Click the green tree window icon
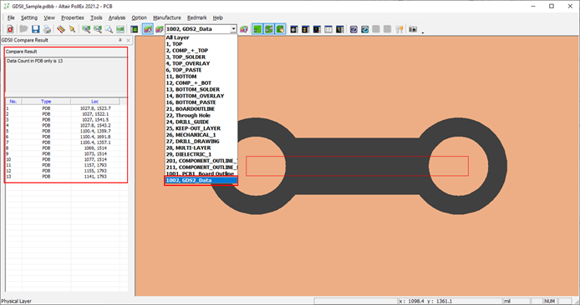580x305 pixels. click(x=340, y=29)
